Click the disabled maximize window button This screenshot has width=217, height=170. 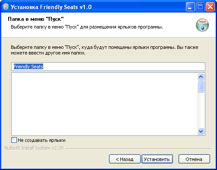[x=200, y=7]
